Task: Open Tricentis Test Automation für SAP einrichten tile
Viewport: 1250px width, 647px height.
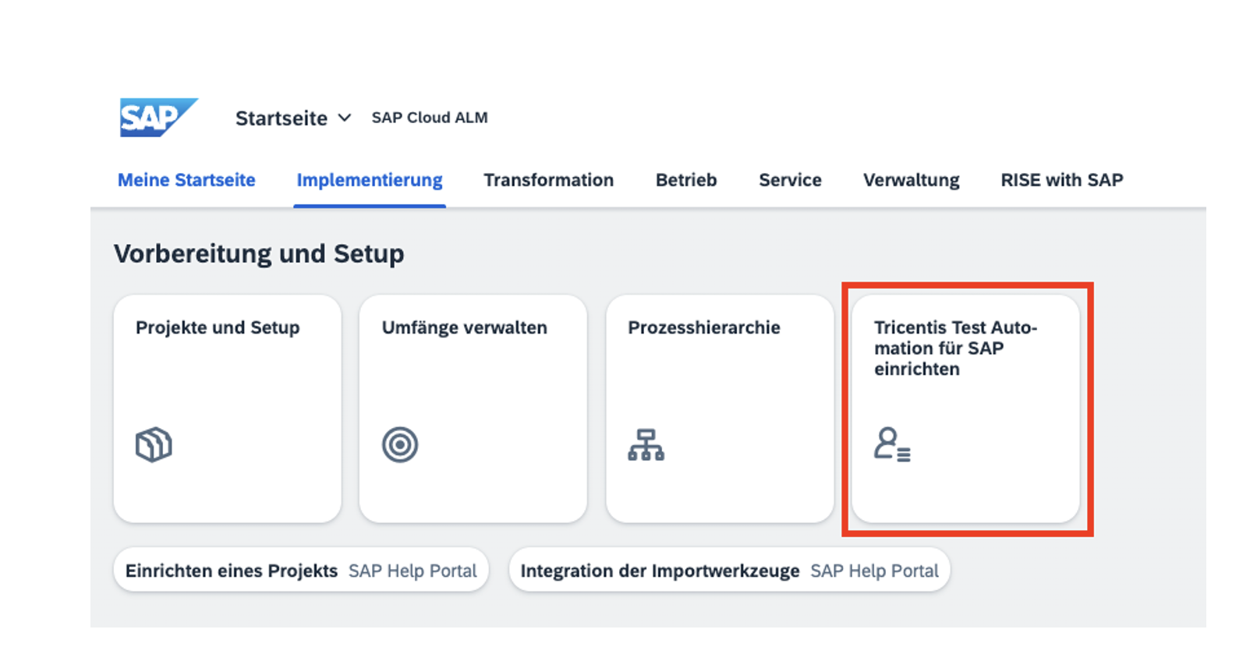Action: 966,408
